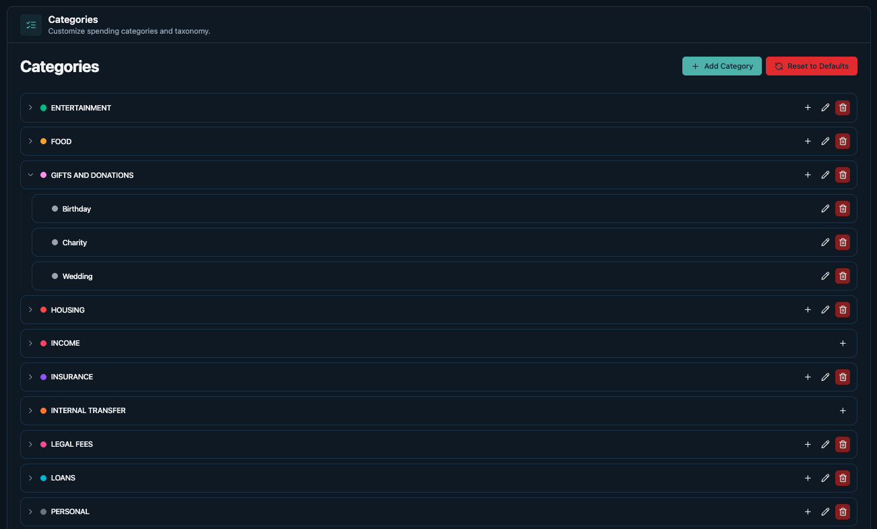
Task: Delete the LEGAL FEES category
Action: (x=843, y=444)
